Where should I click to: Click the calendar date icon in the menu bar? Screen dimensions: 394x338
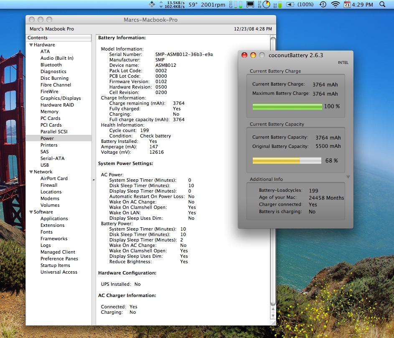pos(347,5)
